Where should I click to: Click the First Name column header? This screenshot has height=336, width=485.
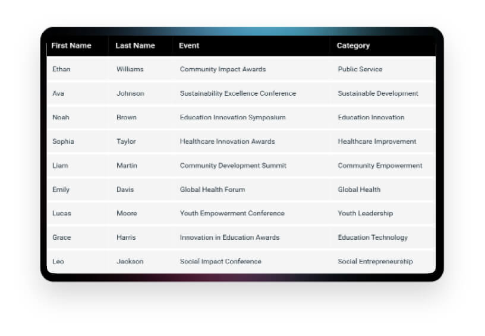click(71, 46)
